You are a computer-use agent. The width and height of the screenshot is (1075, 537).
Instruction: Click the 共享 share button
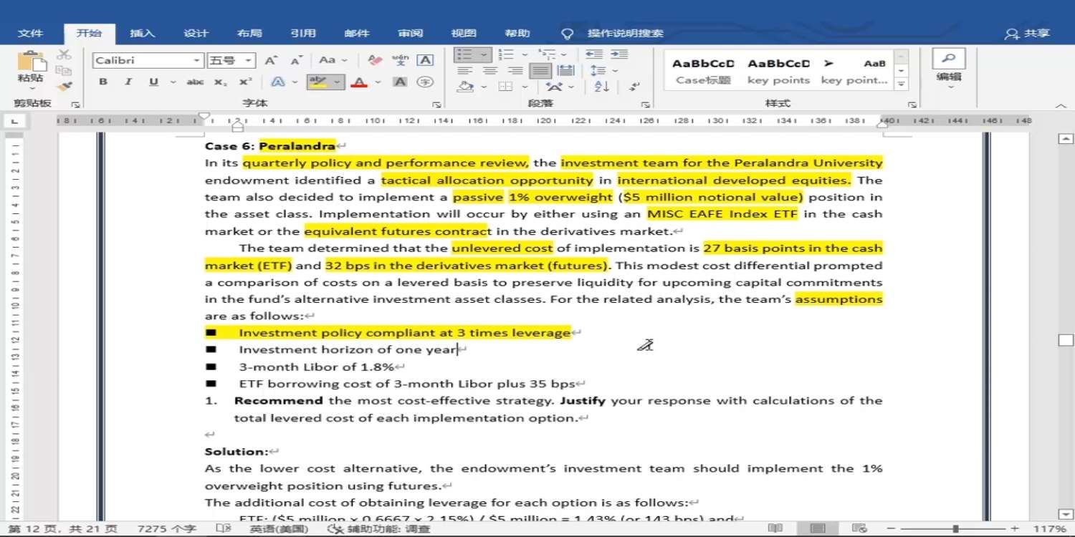[1028, 33]
